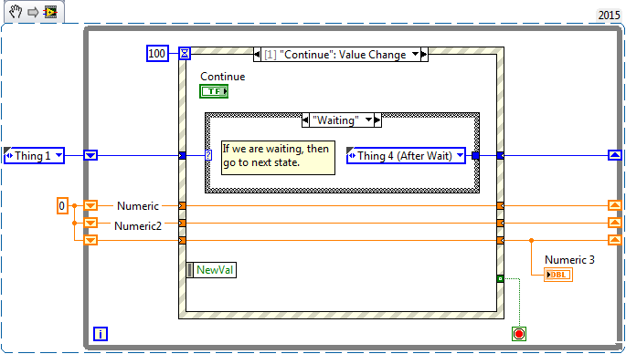Go to next event case with right arrow

tap(424, 55)
